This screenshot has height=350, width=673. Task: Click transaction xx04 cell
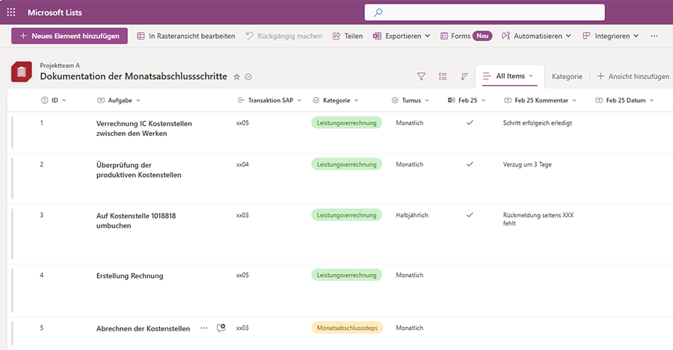242,164
